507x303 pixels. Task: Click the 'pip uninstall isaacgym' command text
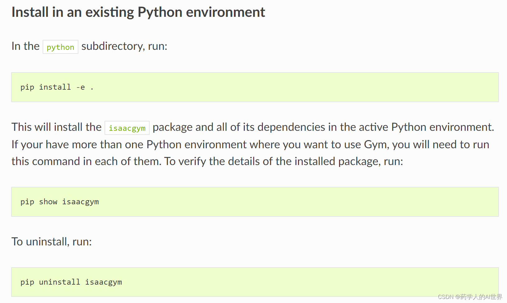click(x=71, y=282)
